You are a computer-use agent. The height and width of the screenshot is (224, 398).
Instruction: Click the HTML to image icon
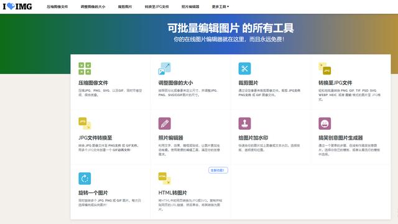164,178
